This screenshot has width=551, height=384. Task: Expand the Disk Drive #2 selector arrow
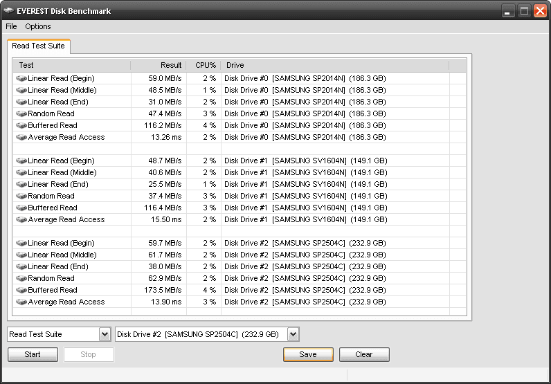pos(293,334)
